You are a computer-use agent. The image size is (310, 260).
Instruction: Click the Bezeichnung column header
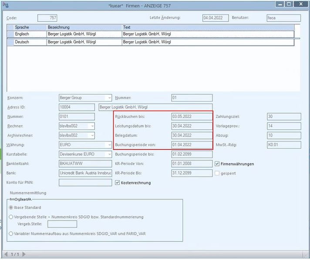84,27
